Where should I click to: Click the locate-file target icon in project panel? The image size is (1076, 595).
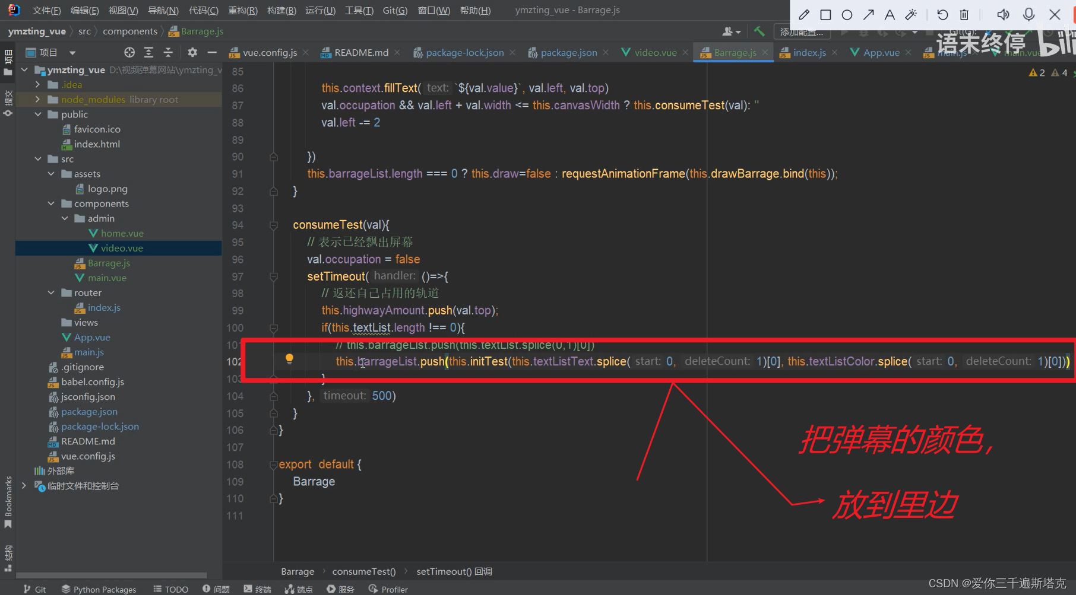pyautogui.click(x=129, y=52)
